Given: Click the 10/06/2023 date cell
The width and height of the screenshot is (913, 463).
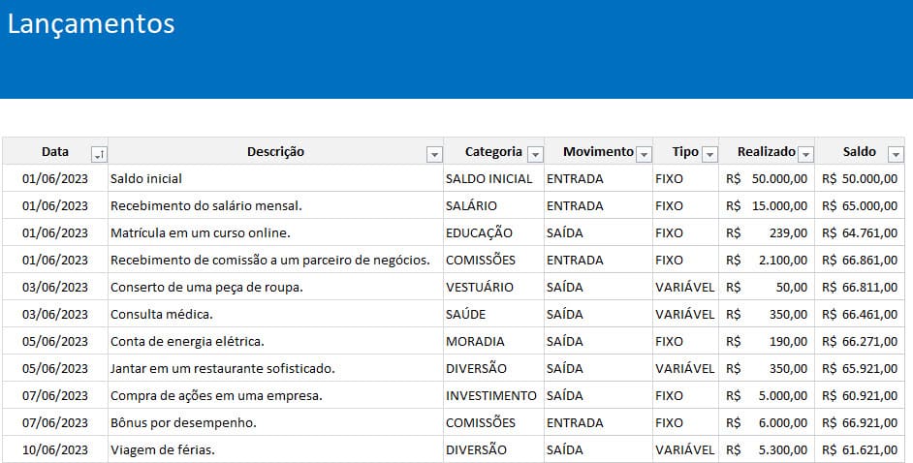Looking at the screenshot, I should 55,449.
